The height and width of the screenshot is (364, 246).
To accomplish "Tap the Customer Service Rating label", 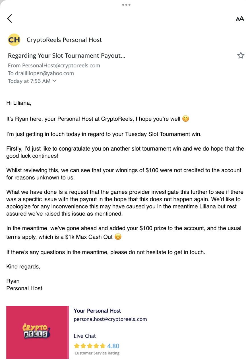I will [x=97, y=353].
